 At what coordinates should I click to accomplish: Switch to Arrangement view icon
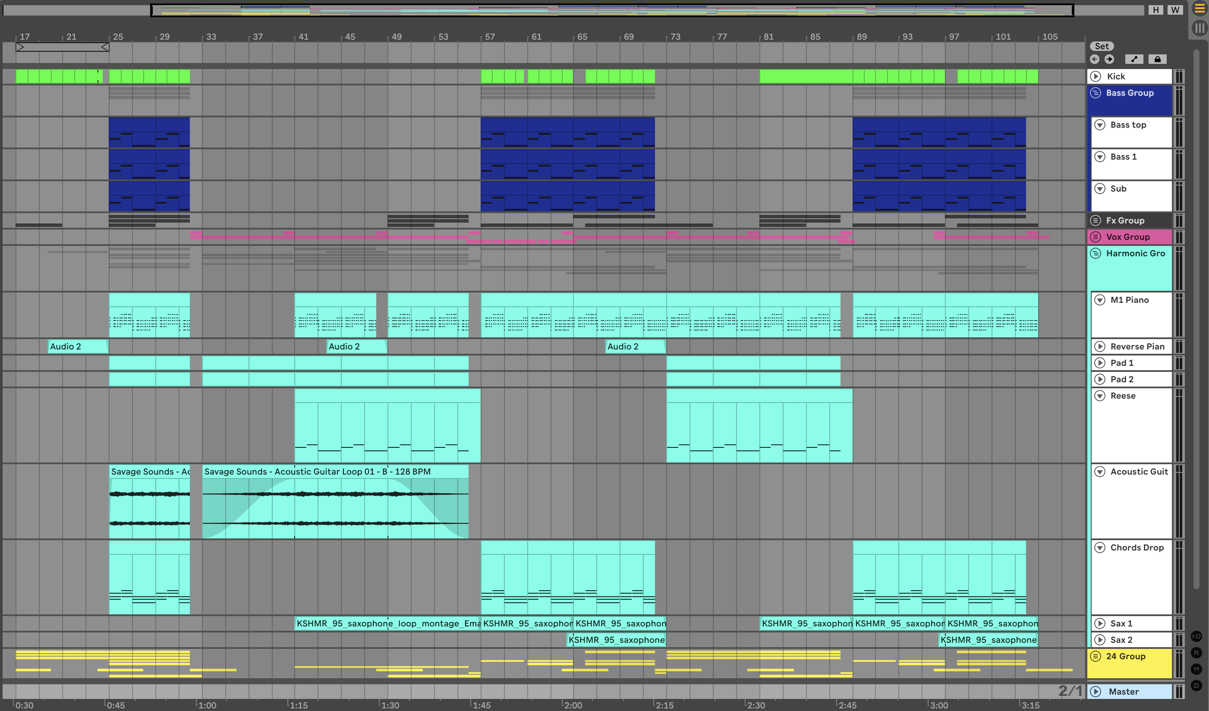pyautogui.click(x=1199, y=9)
